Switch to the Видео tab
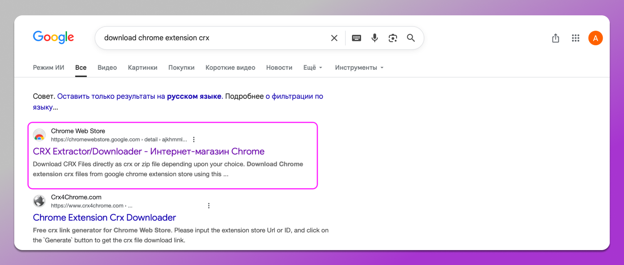 pyautogui.click(x=107, y=68)
